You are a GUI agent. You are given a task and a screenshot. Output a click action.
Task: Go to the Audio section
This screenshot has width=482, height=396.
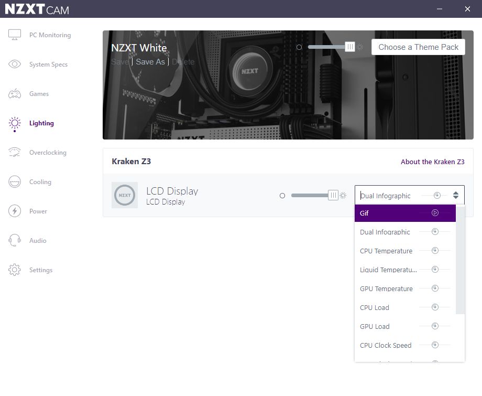tap(38, 241)
